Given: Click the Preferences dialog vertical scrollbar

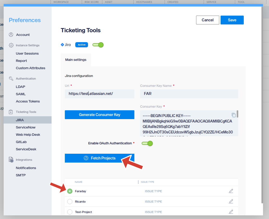Looking at the screenshot, I should tap(262, 105).
